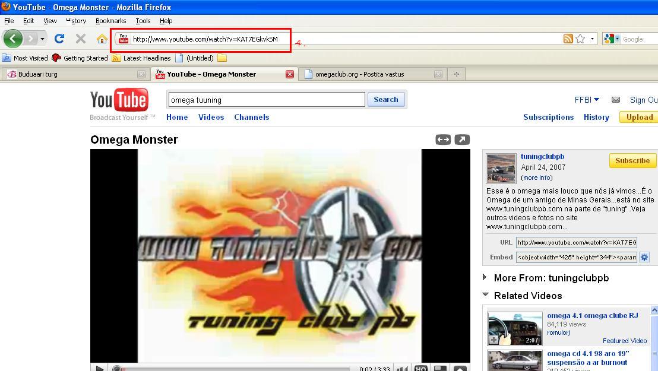Click the YouTube search field with 'omega tuuning'

267,100
